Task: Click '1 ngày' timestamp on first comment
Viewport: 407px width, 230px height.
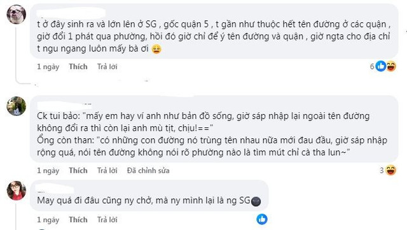Action: pos(48,67)
